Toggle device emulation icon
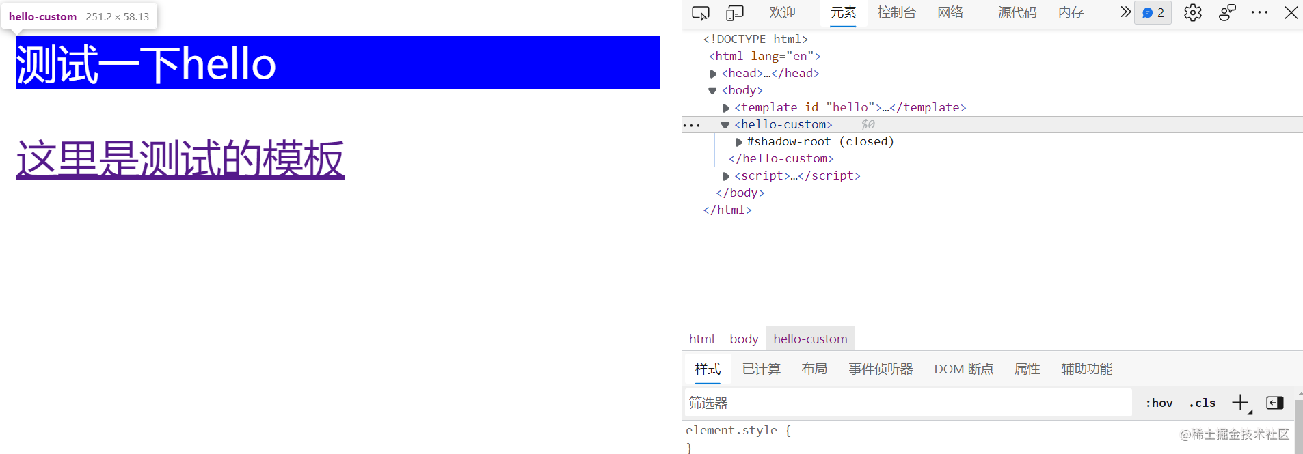This screenshot has height=454, width=1303. coord(735,13)
